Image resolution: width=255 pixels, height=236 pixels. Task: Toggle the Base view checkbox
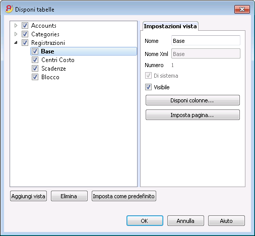(35, 51)
